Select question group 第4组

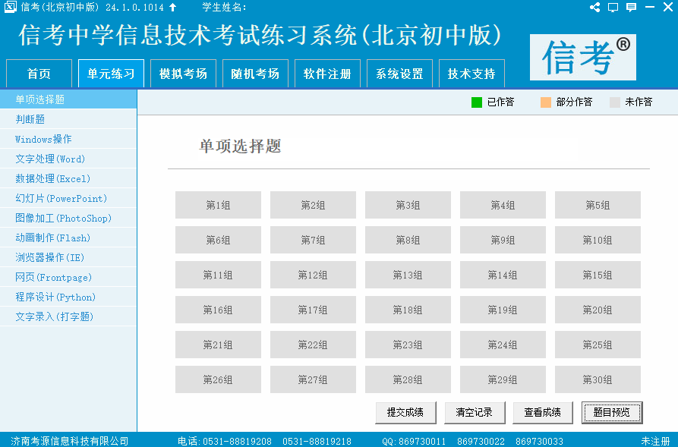tap(503, 205)
